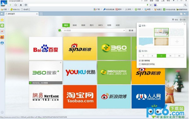This screenshot has height=119, width=189.
Task: Click the Renren sidebar icon
Action: 2,43
